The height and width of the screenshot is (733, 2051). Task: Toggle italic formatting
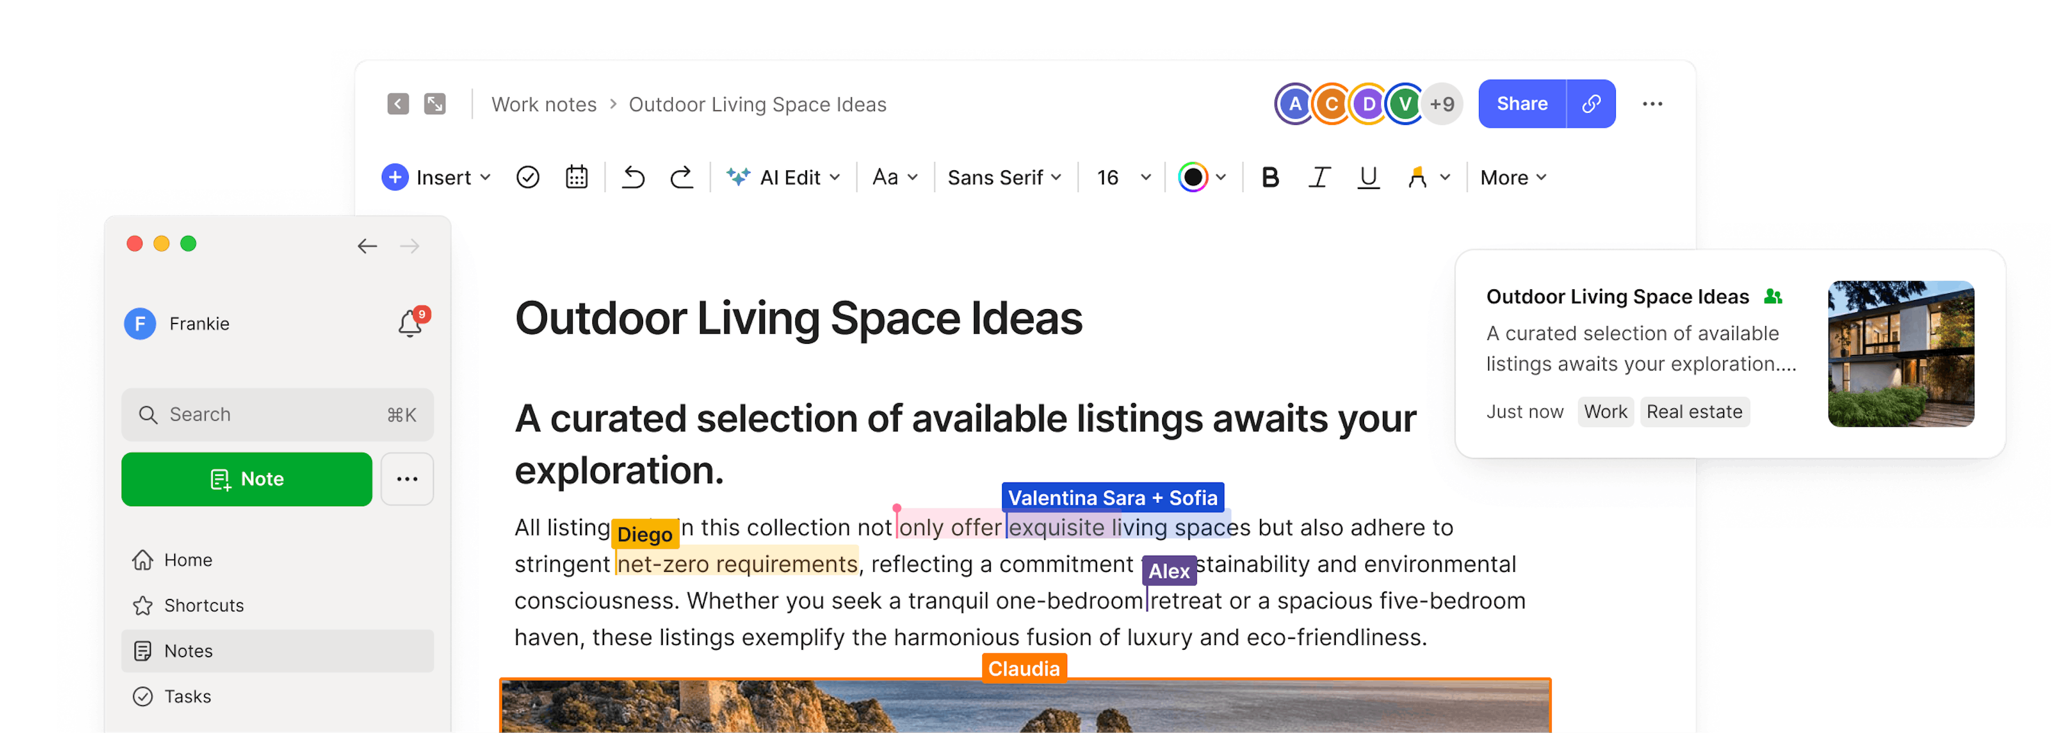[x=1319, y=177]
